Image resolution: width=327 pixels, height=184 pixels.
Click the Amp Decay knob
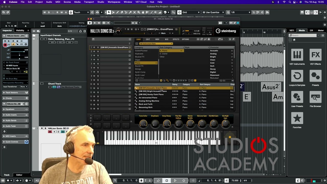(167, 124)
